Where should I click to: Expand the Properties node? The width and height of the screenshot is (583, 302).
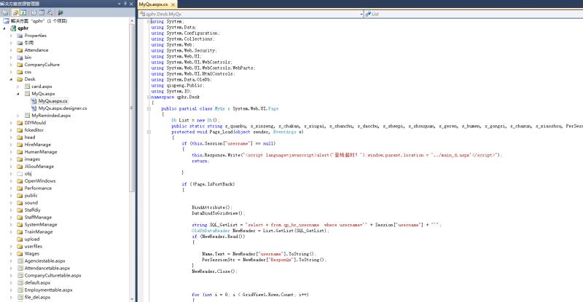coord(11,36)
